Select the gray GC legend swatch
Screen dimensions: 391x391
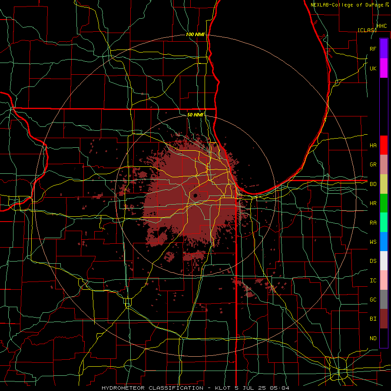tap(384, 299)
